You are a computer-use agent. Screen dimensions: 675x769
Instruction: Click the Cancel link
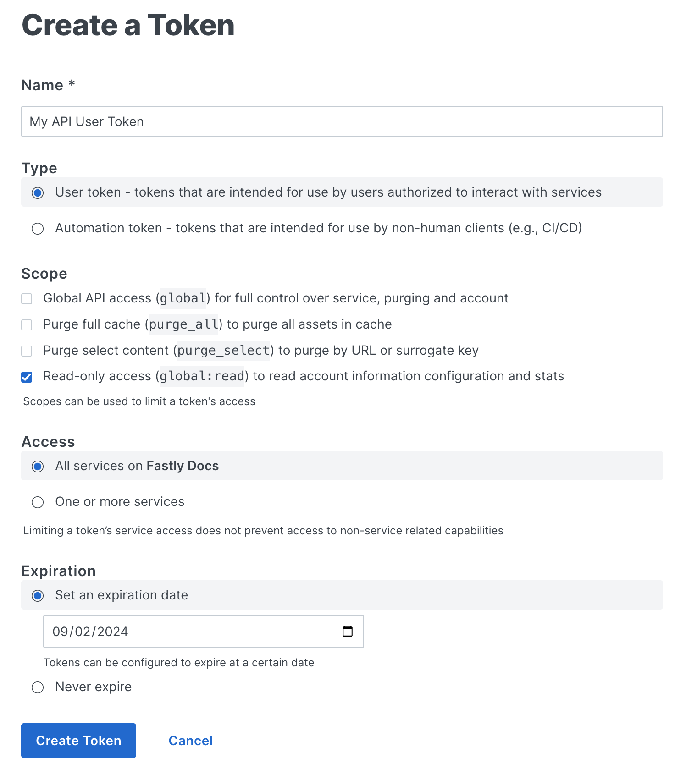[190, 740]
